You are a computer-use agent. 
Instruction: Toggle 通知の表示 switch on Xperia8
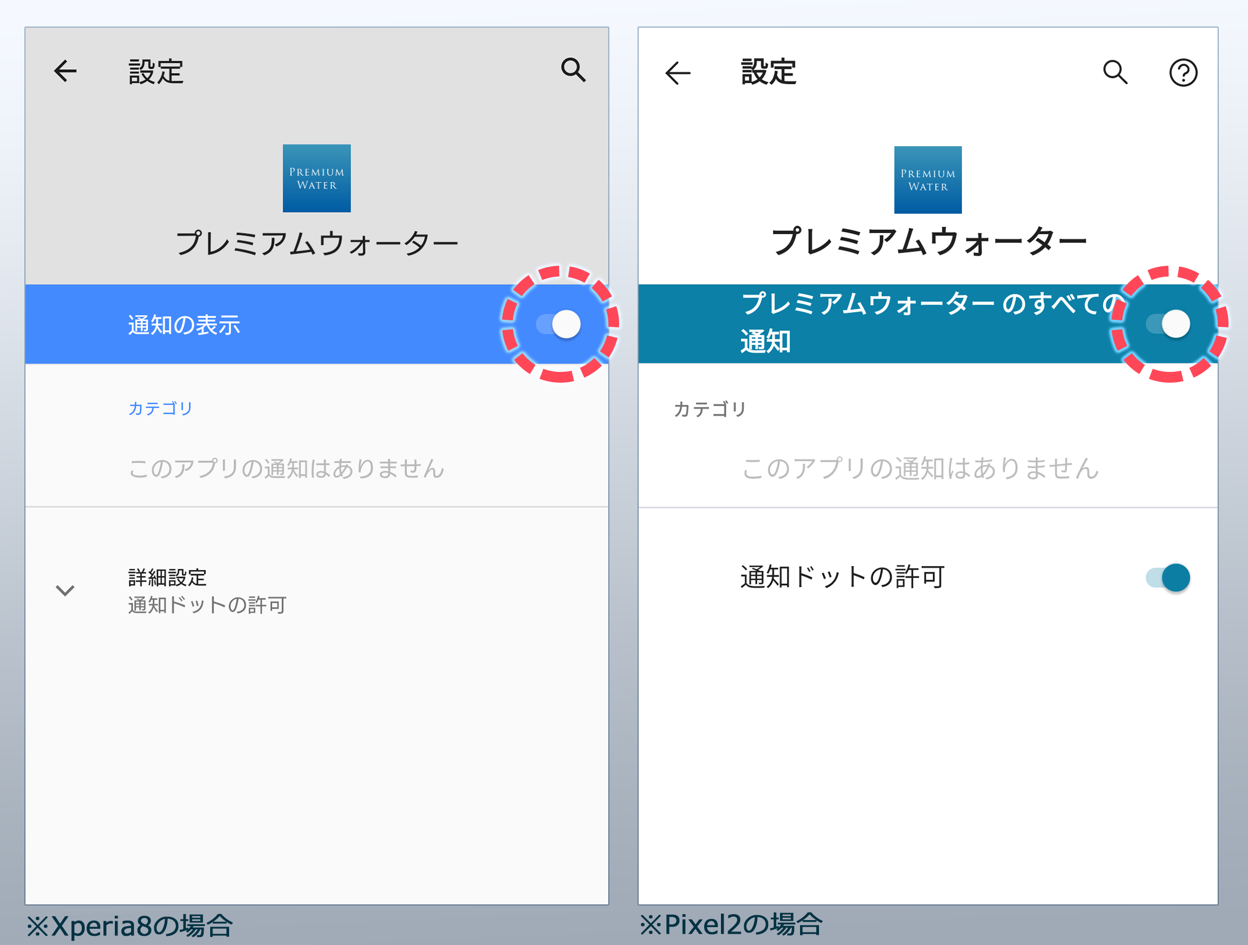pos(559,324)
